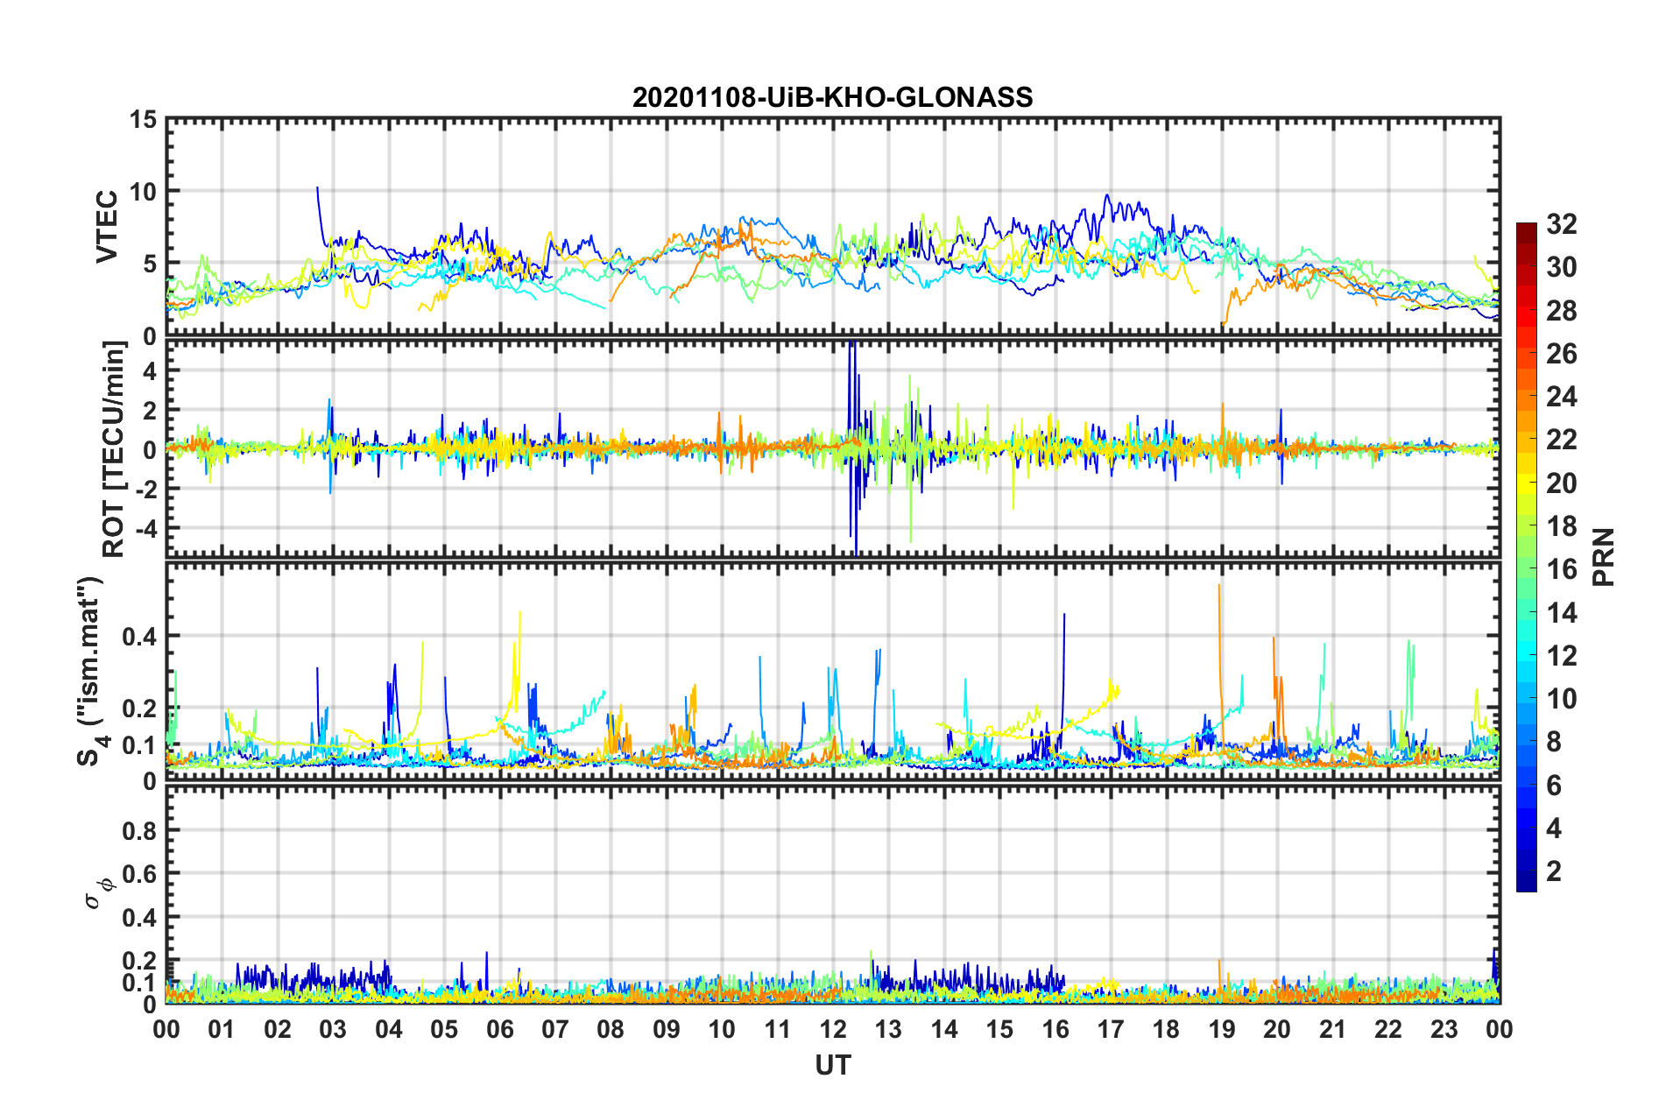Click UT axis tick label 09

[667, 1029]
